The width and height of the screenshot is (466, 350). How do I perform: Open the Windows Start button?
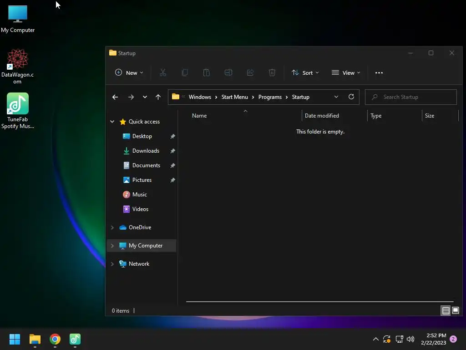pos(15,339)
